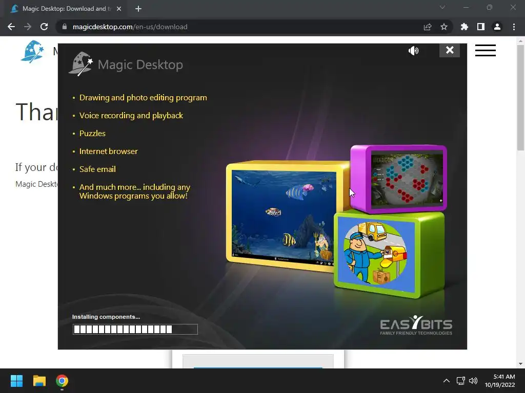Open the Chrome three-dot menu
Viewport: 525px width, 393px height.
[x=514, y=27]
